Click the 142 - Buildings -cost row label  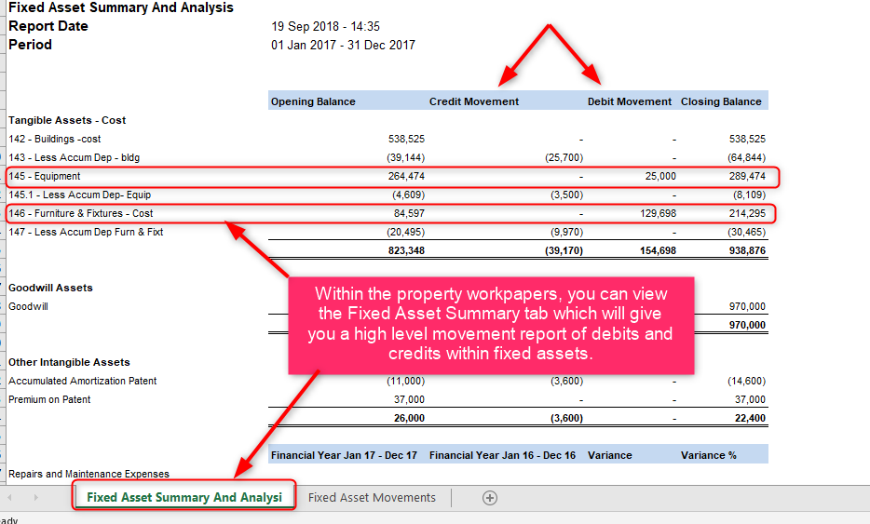(x=54, y=140)
